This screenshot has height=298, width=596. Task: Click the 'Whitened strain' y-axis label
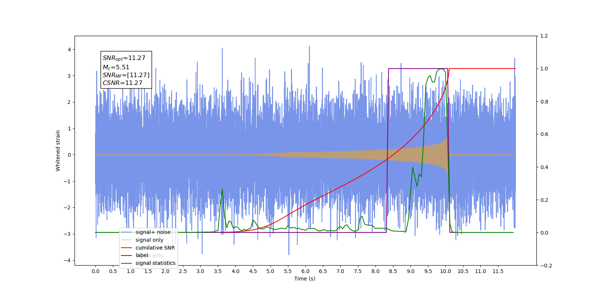pos(58,150)
